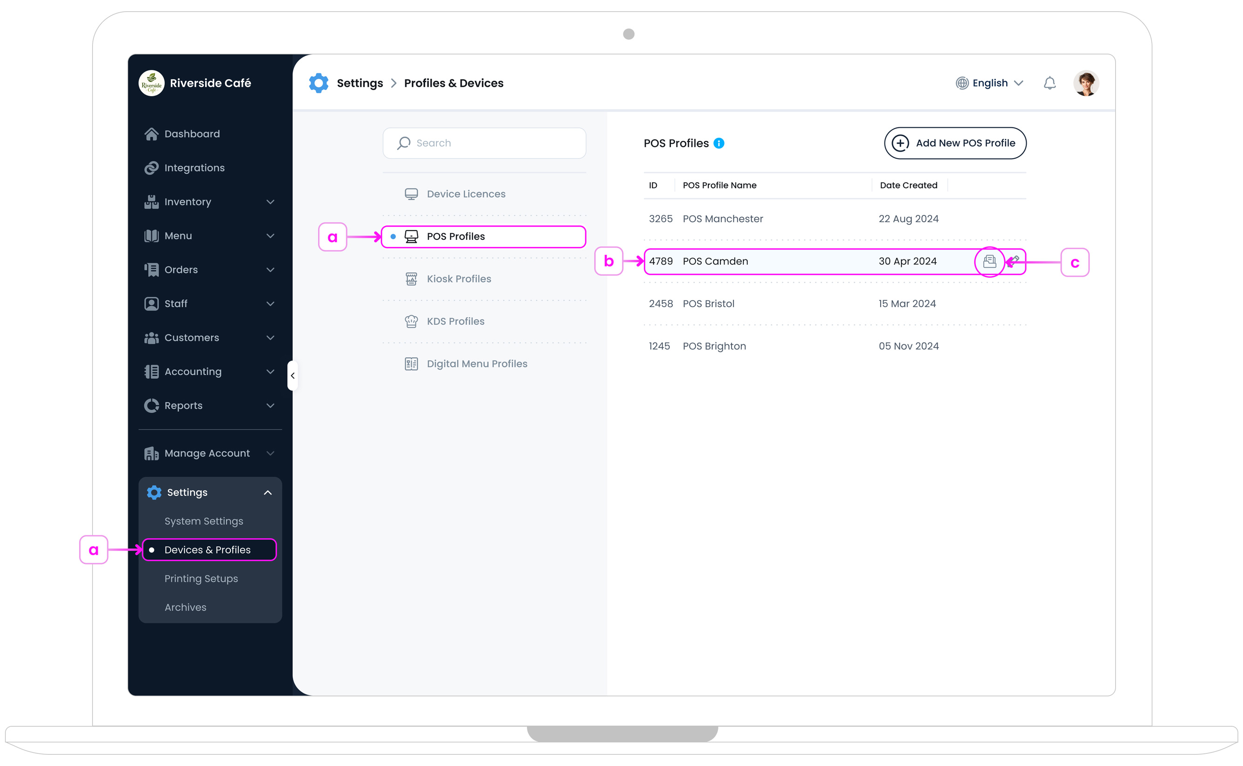Archive the POS Camden profile
The height and width of the screenshot is (766, 1243).
click(x=990, y=261)
